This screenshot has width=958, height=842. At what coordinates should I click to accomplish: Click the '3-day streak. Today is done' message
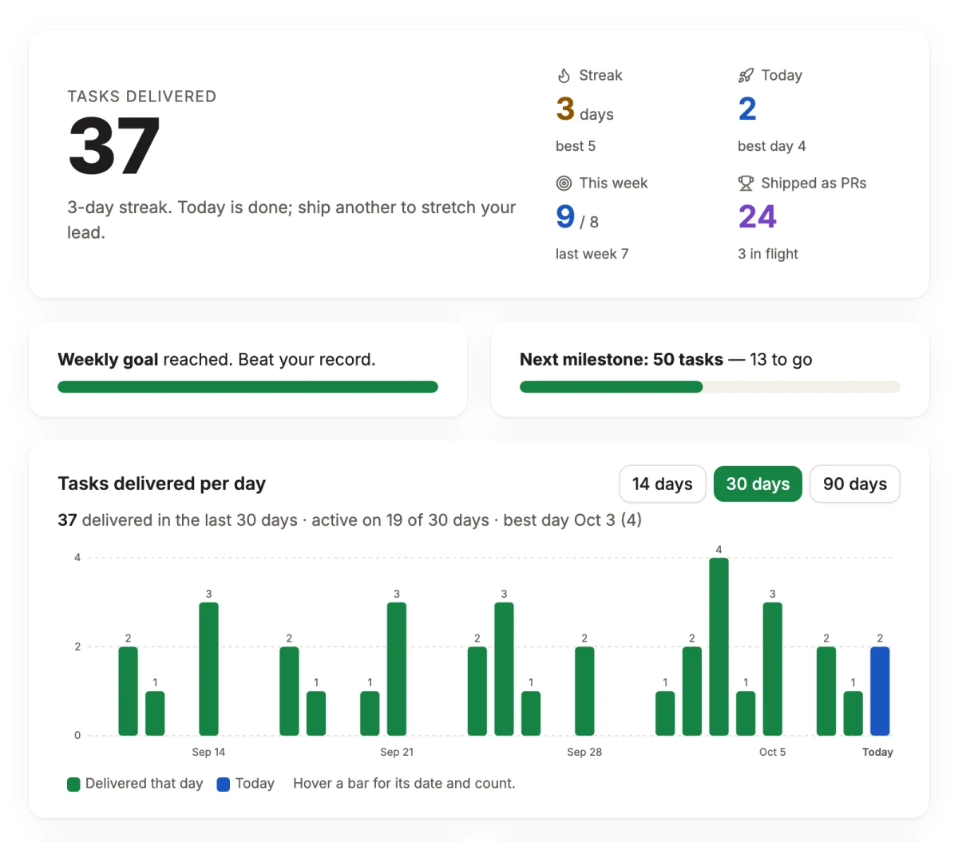[x=291, y=219]
